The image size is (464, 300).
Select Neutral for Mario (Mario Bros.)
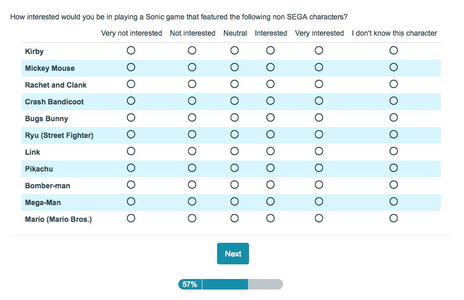pyautogui.click(x=234, y=218)
